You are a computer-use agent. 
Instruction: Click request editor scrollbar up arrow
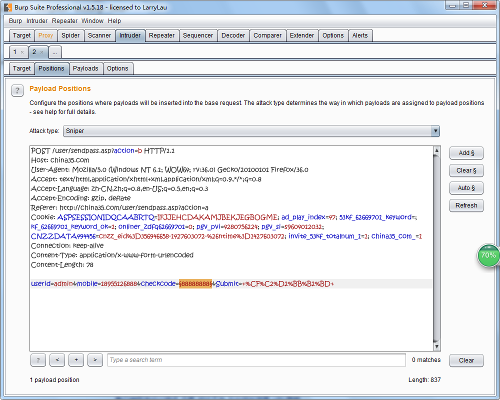437,150
